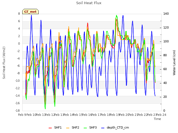Click the orange SHF2 legend color marker
This screenshot has width=178, height=133.
(x=68, y=128)
